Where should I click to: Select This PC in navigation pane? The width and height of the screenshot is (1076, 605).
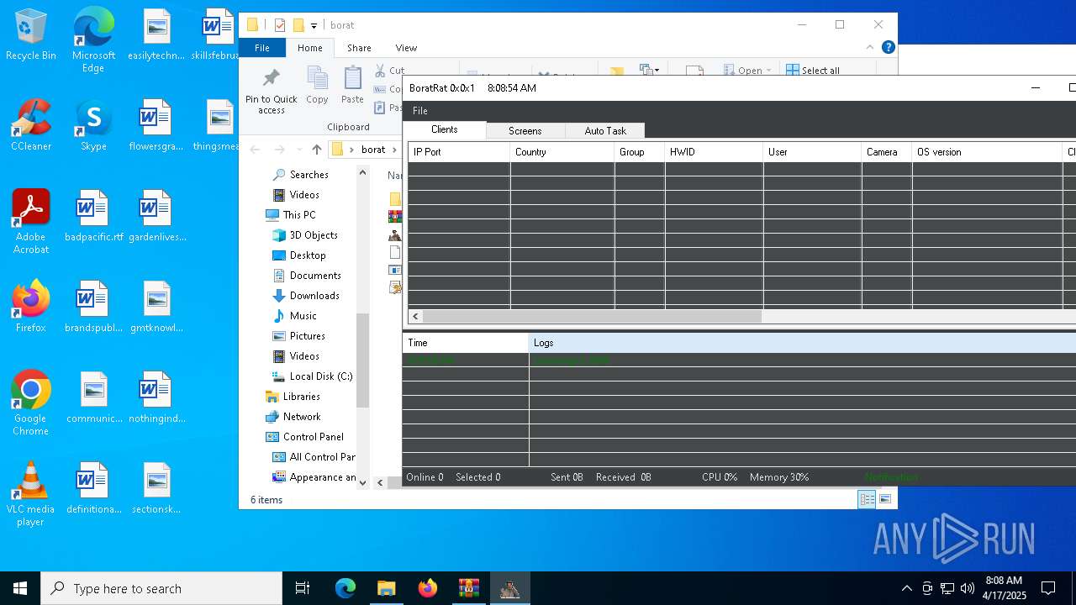coord(299,215)
